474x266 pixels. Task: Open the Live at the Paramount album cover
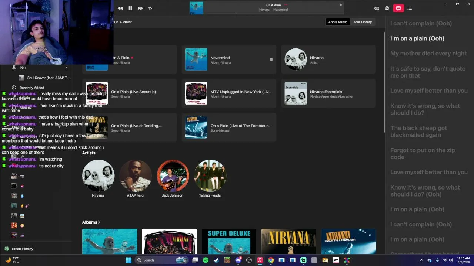point(348,242)
